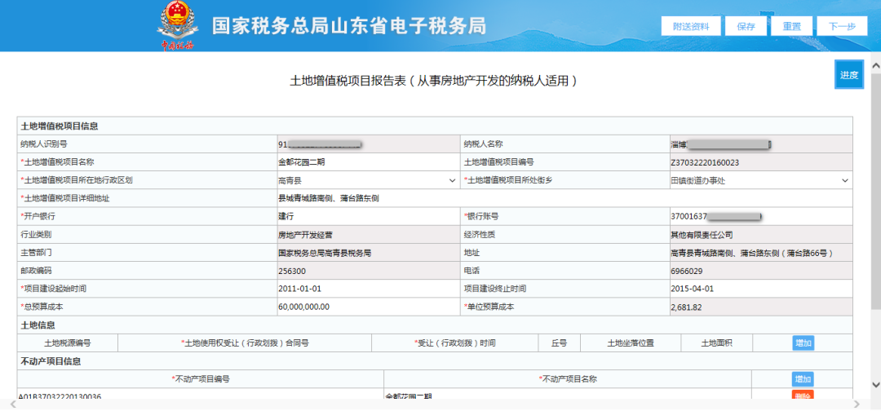Select the total budget cost field 60,000,000.00
Image resolution: width=881 pixels, height=411 pixels.
click(365, 307)
